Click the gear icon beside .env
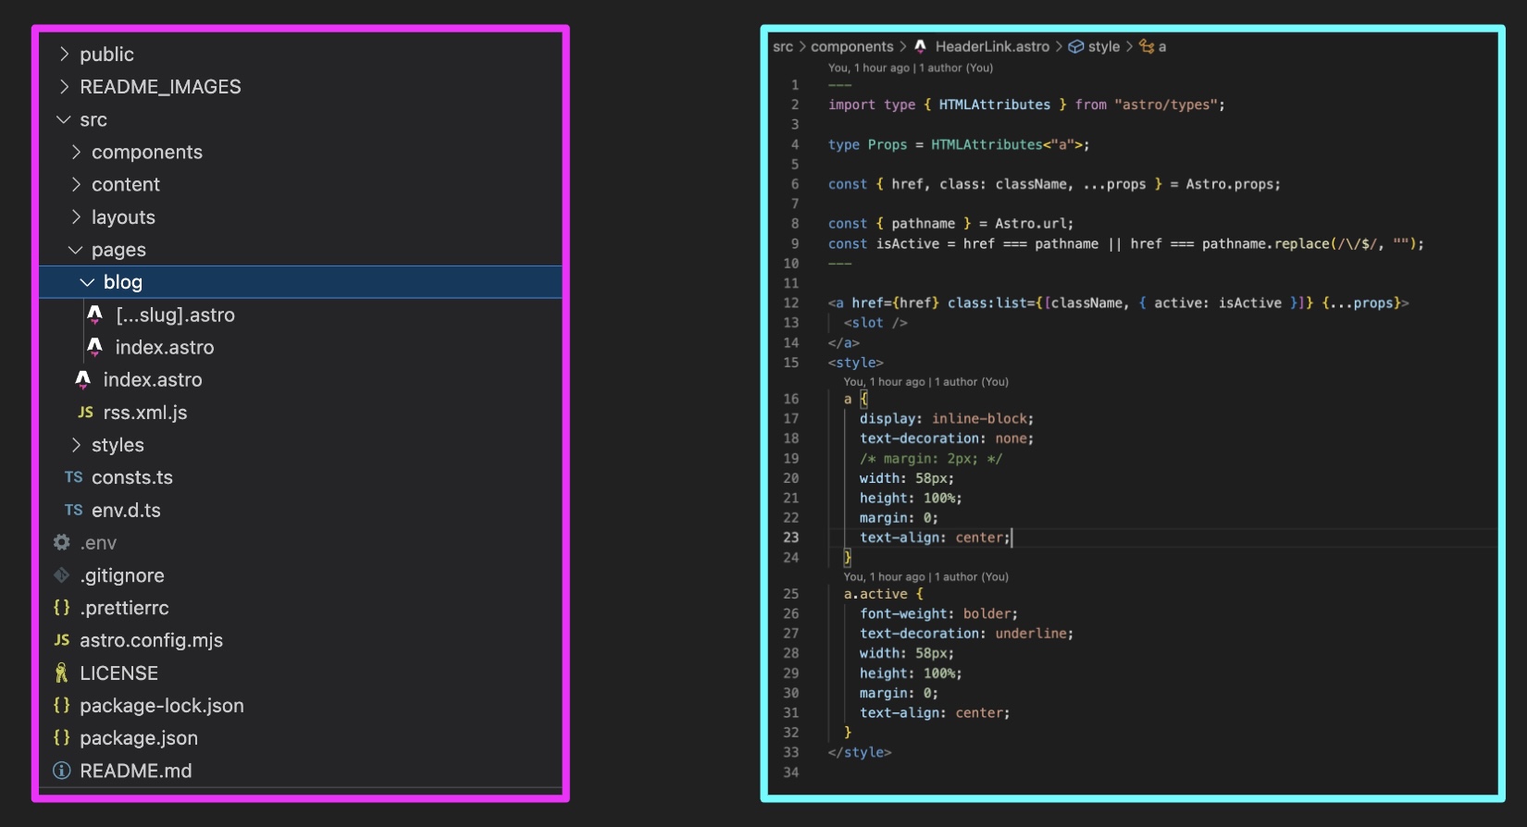The image size is (1527, 827). click(62, 543)
